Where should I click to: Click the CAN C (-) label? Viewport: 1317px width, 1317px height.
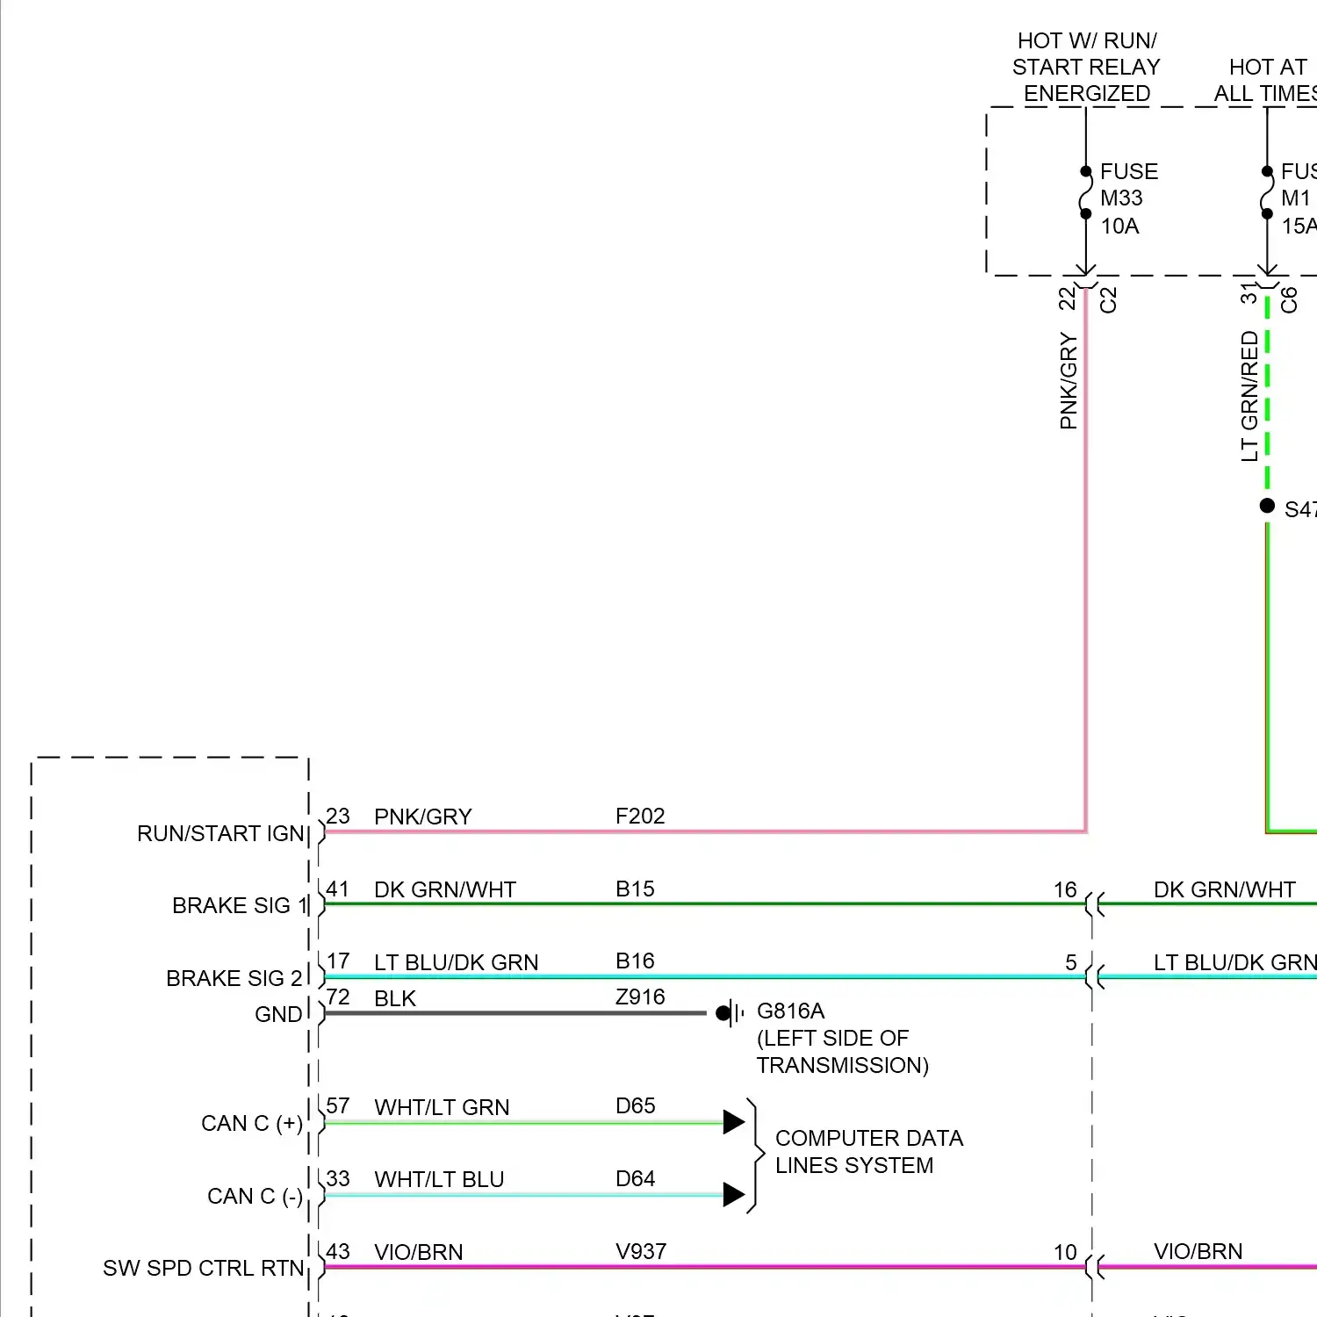[x=255, y=1196]
